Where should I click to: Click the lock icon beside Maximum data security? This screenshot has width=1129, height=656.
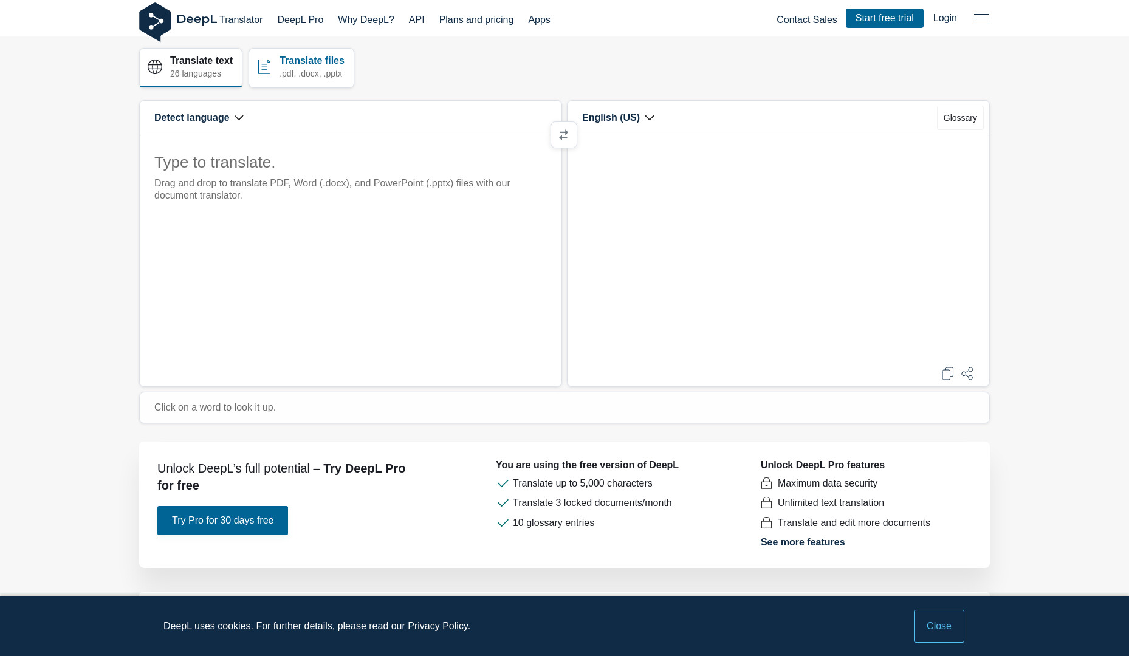pos(766,483)
